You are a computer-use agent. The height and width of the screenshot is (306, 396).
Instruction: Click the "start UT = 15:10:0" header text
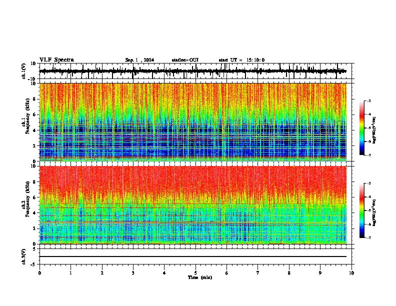click(241, 60)
